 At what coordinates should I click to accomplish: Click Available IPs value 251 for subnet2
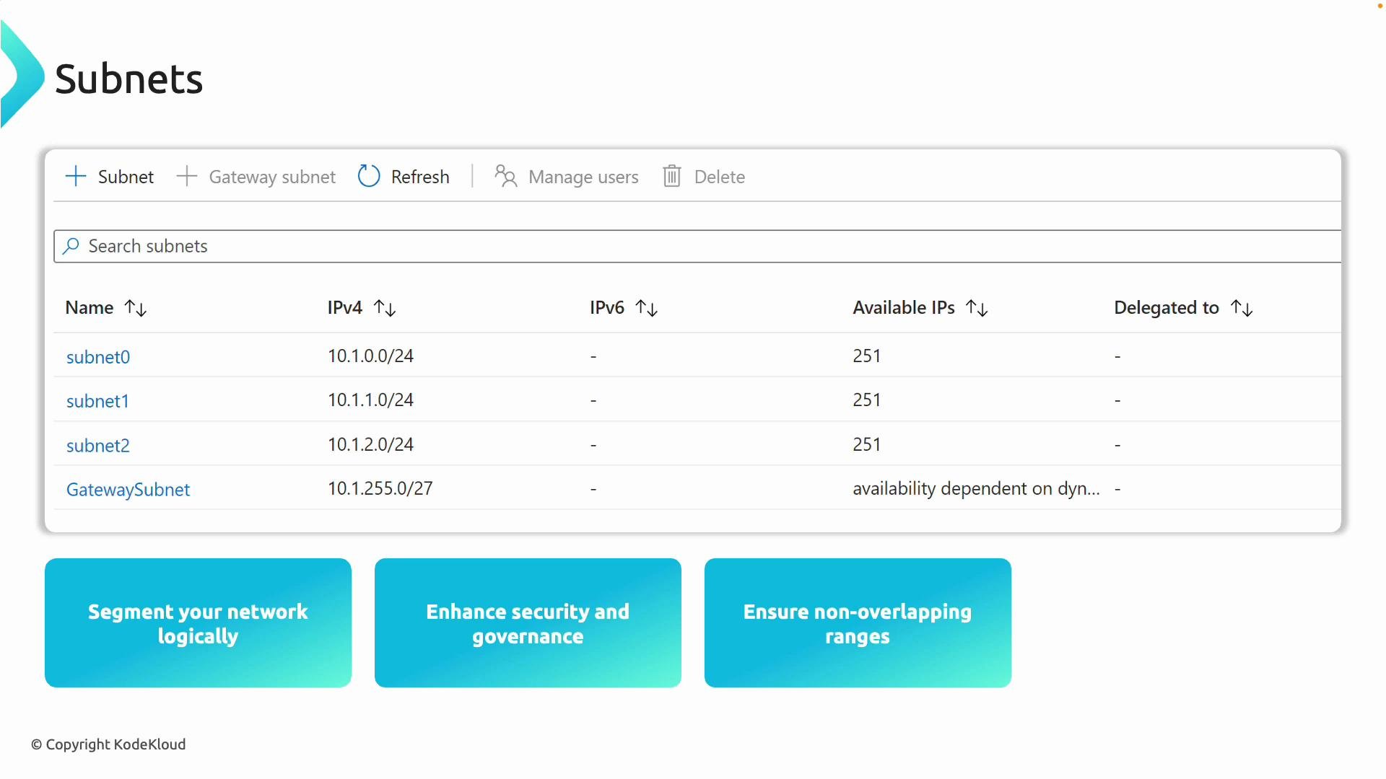pyautogui.click(x=867, y=445)
